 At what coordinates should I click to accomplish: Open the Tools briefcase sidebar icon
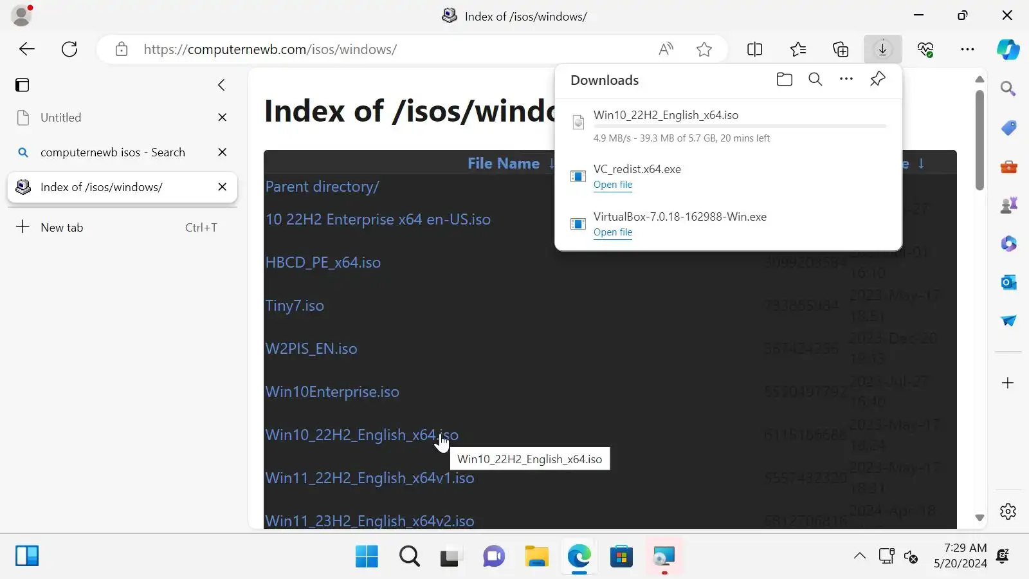1008,167
